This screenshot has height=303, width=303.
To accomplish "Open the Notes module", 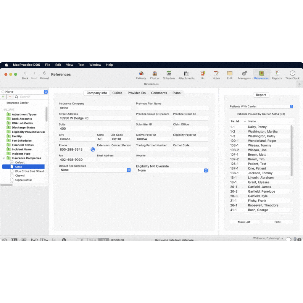I will tap(216, 75).
